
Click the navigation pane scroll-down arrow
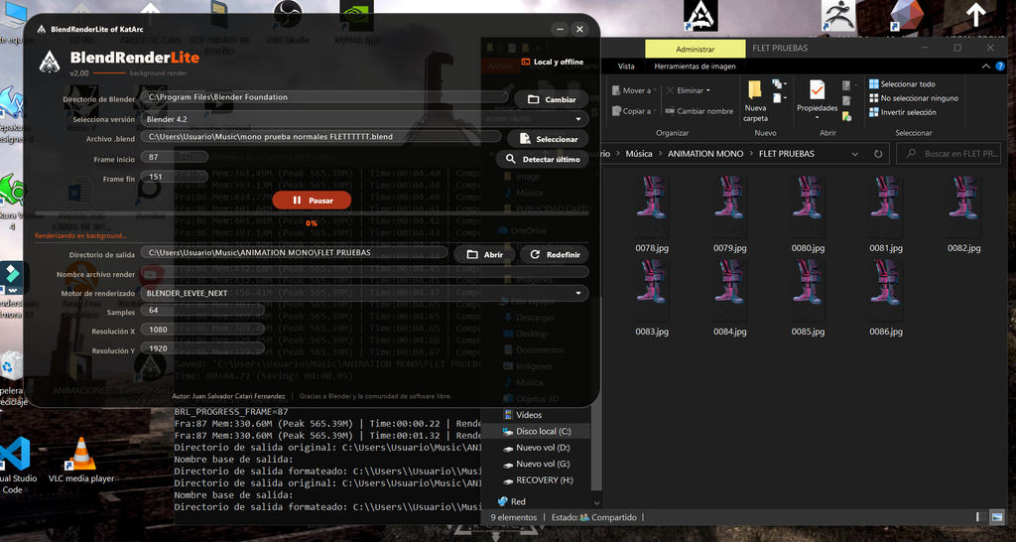tap(596, 502)
